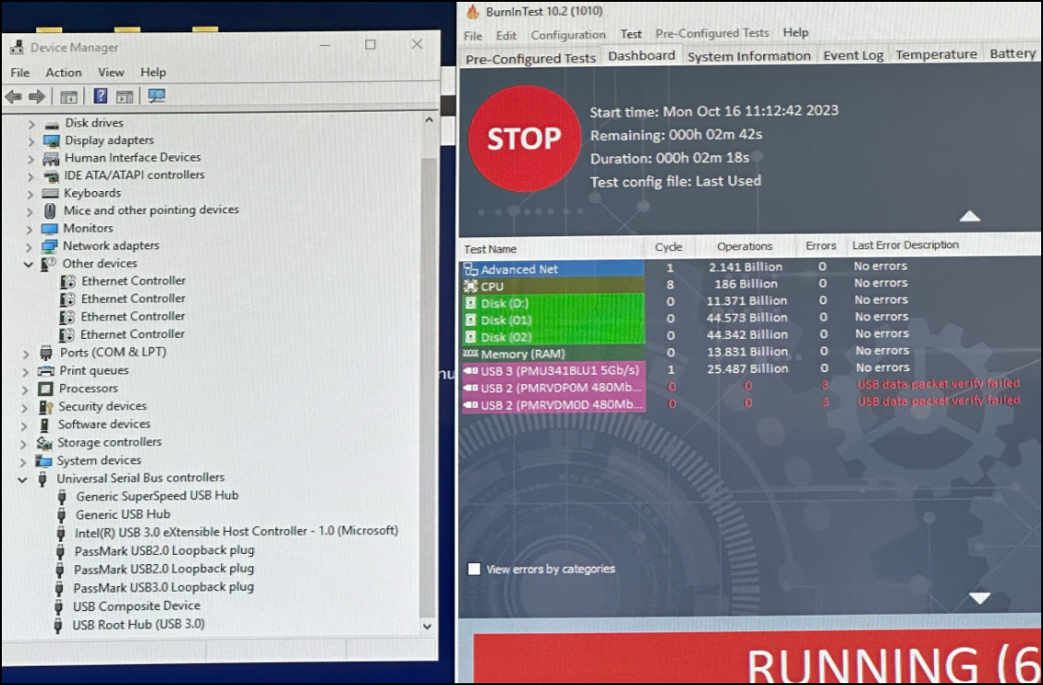Expand the Ports (COM & LPT) node
Viewport: 1043px width, 685px height.
point(26,353)
